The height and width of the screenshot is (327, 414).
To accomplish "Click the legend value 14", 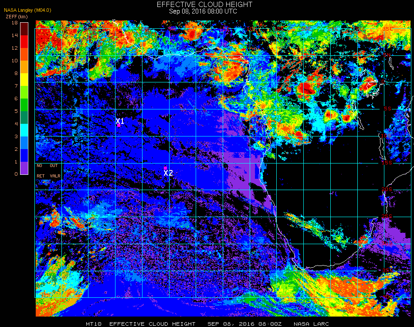I will coord(15,35).
